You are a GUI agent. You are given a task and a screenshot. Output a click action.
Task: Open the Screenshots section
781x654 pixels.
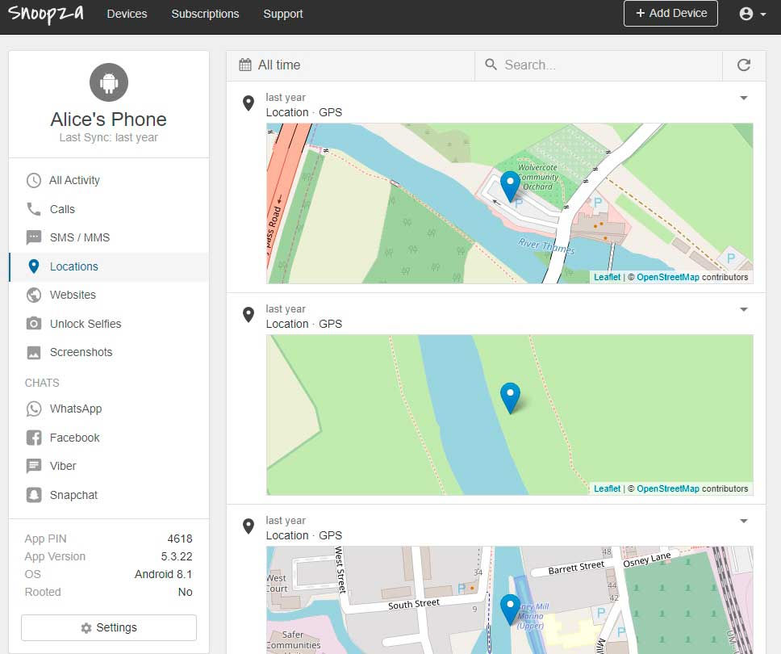click(x=109, y=352)
